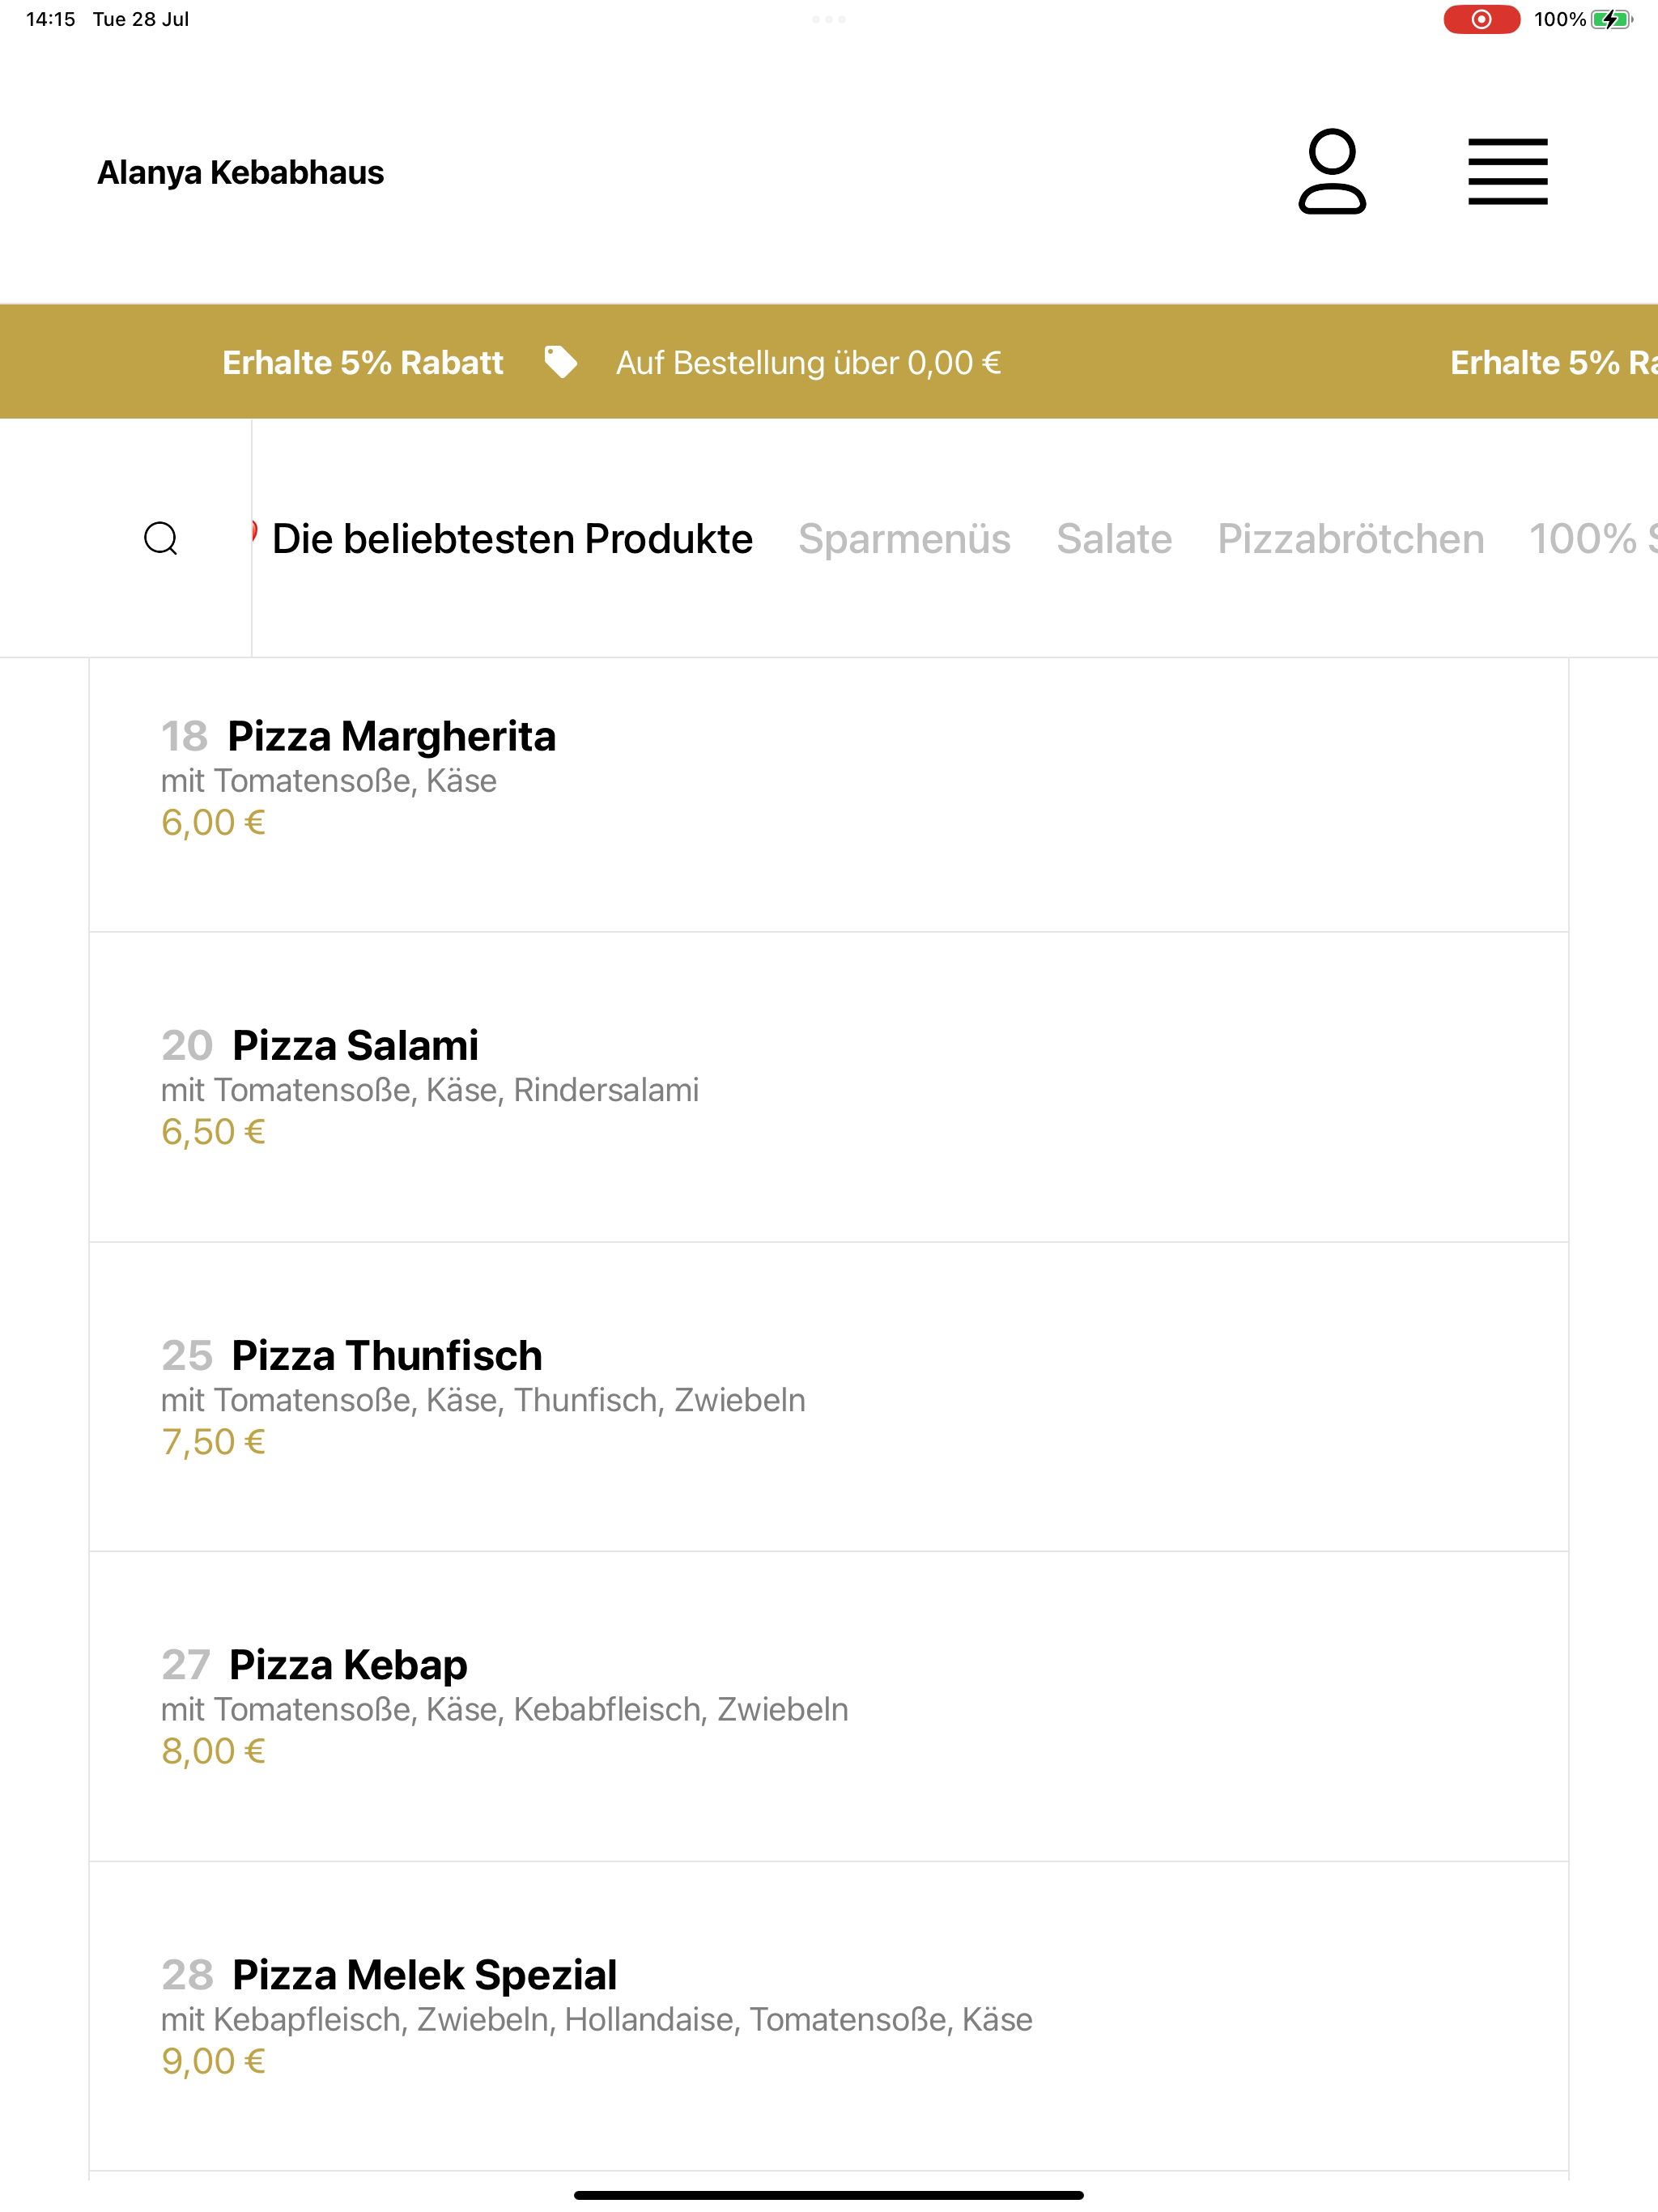Select the Die beliebtesten Produkte tab
Screen dimensions: 1658x2212
[x=512, y=538]
